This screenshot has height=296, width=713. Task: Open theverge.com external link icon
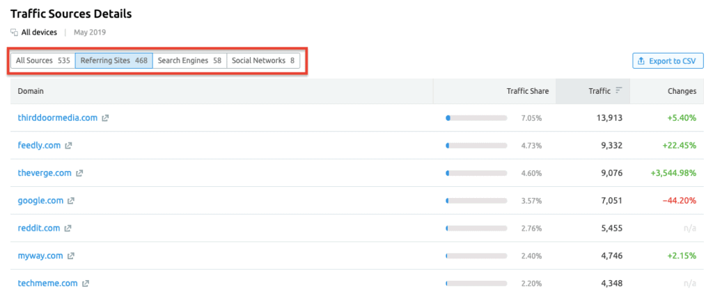pyautogui.click(x=79, y=174)
